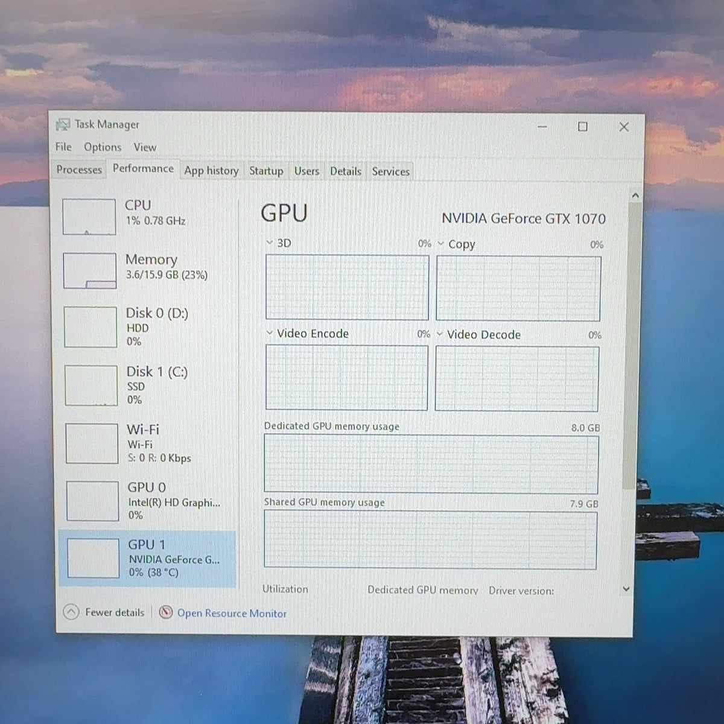Open Resource Monitor link
The image size is (724, 724).
(x=232, y=614)
